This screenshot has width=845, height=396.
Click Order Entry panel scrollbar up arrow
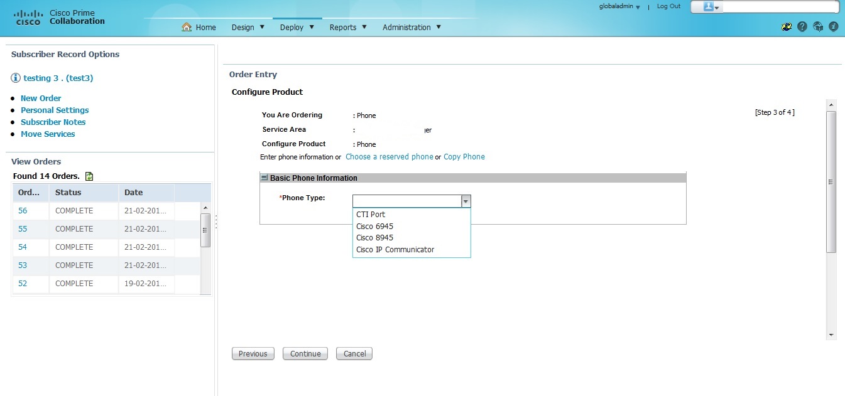coord(831,105)
